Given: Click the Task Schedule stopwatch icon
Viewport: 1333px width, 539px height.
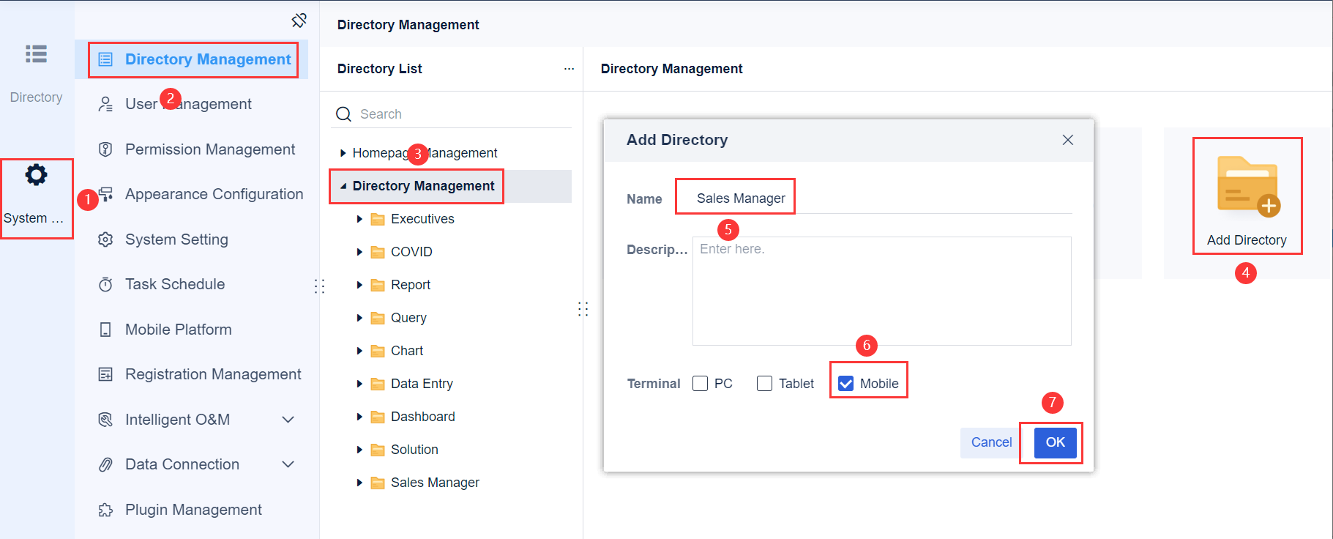Looking at the screenshot, I should [105, 284].
